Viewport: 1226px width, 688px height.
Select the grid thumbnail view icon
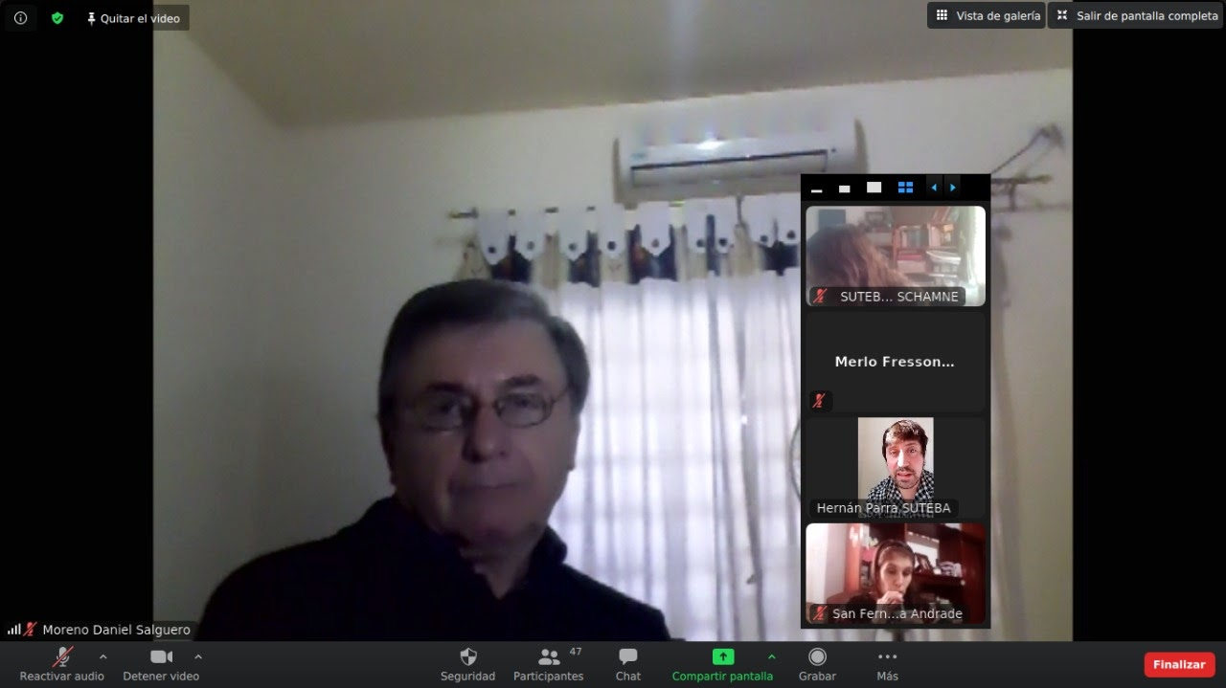click(x=905, y=188)
